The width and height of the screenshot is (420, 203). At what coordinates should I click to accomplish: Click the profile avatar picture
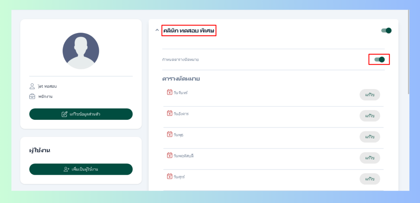point(81,51)
